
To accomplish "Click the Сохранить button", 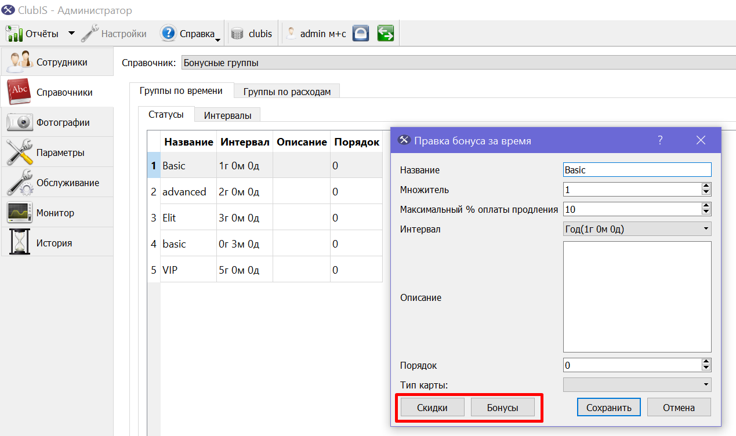I will click(608, 407).
